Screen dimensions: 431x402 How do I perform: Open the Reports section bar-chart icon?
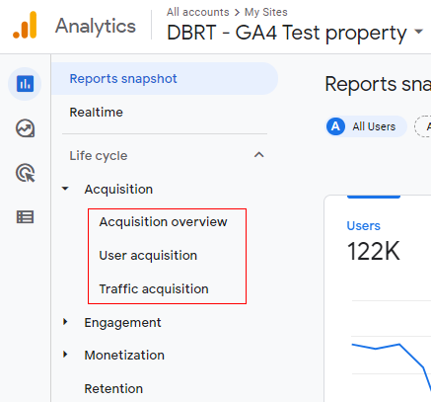[25, 84]
